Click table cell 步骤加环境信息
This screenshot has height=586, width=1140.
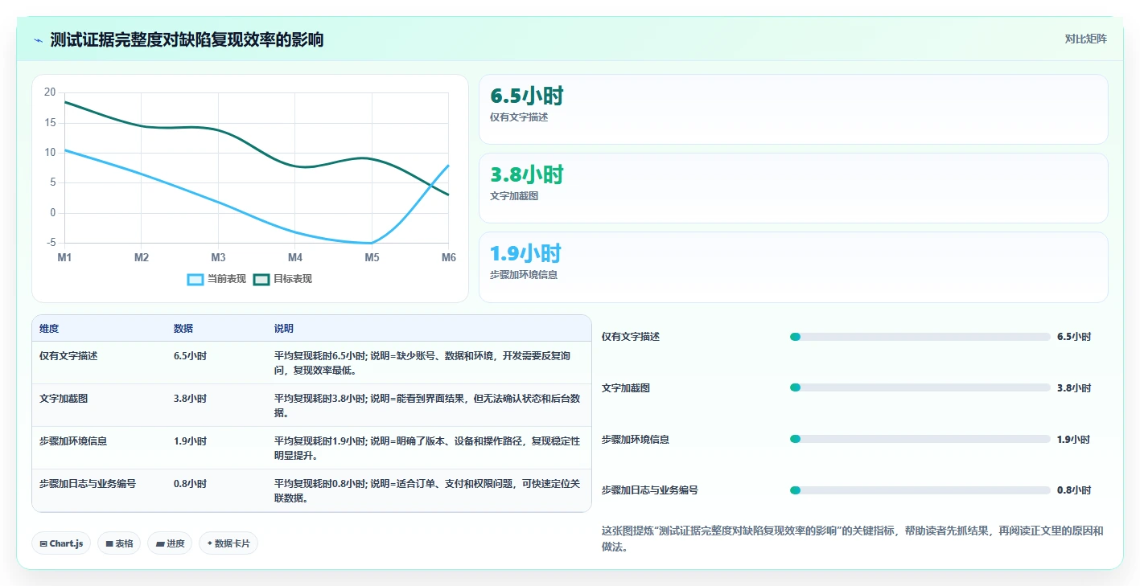click(73, 441)
